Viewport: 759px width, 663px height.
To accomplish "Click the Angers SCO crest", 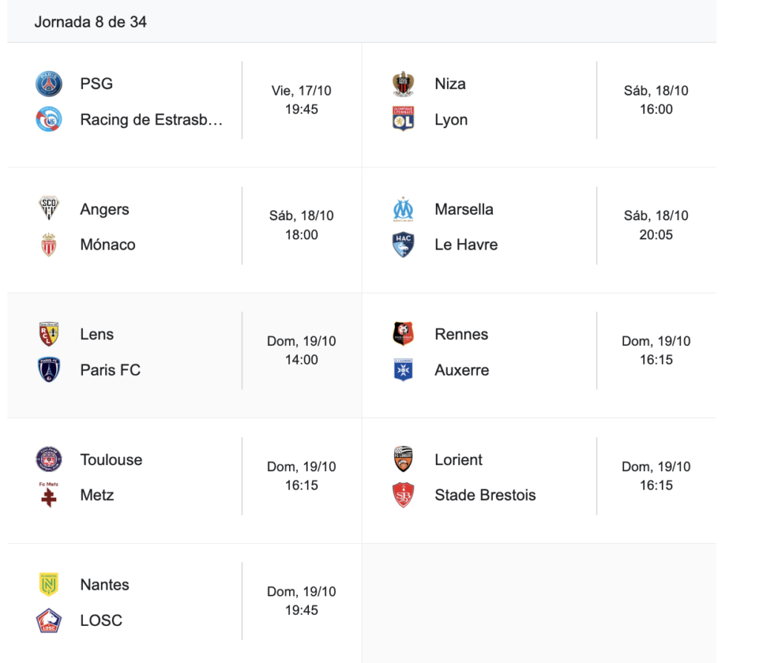I will coord(49,209).
